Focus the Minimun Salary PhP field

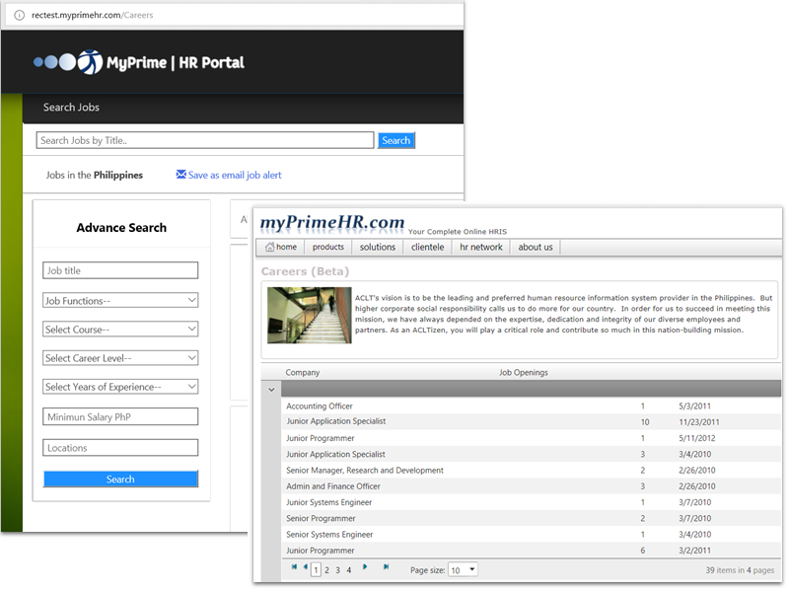coord(120,416)
